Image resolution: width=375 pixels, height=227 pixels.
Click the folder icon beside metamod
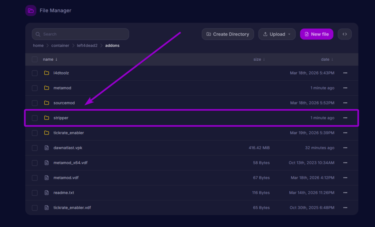pos(47,88)
